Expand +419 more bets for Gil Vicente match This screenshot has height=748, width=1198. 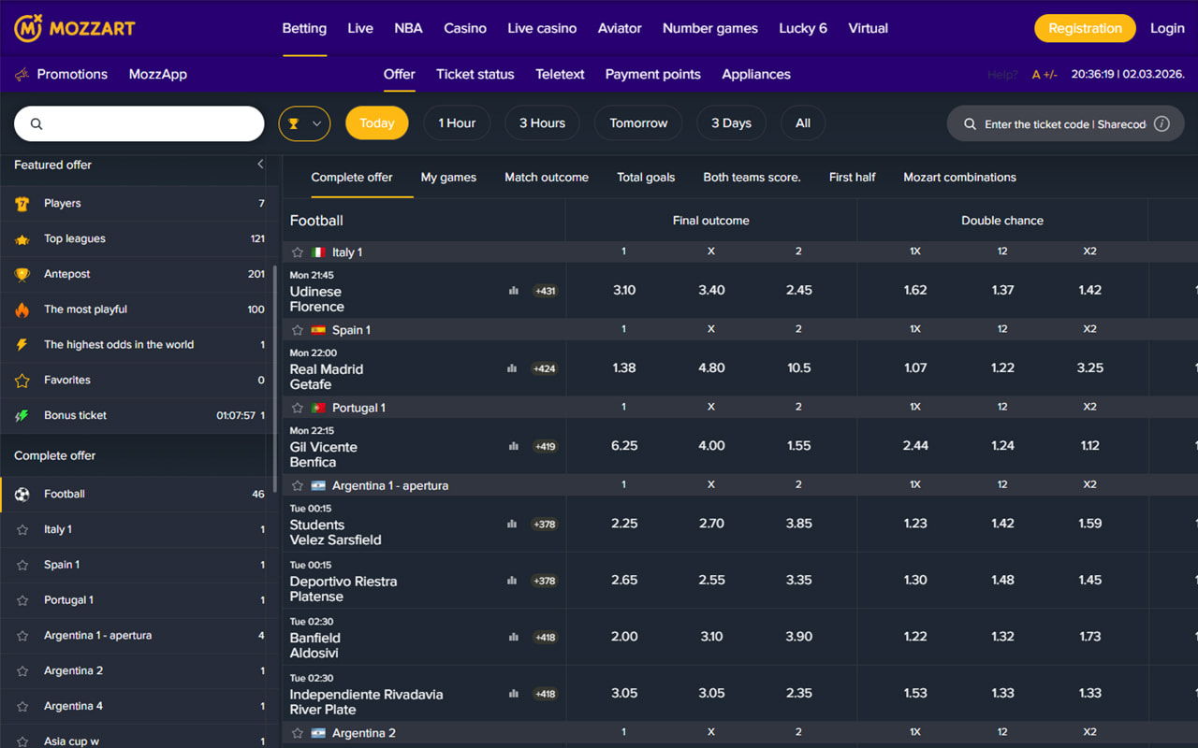pyautogui.click(x=545, y=446)
